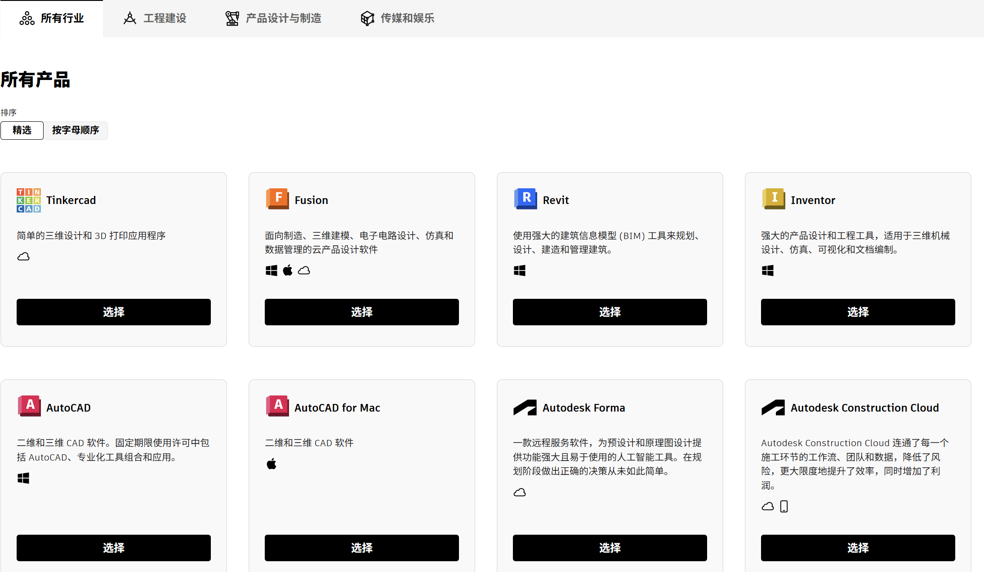Click the Windows icon in AutoCAD card
The height and width of the screenshot is (572, 984).
click(23, 478)
